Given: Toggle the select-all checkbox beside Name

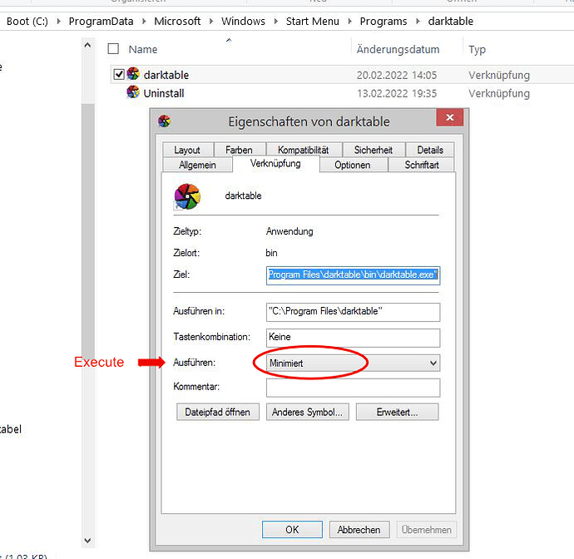Looking at the screenshot, I should (113, 49).
